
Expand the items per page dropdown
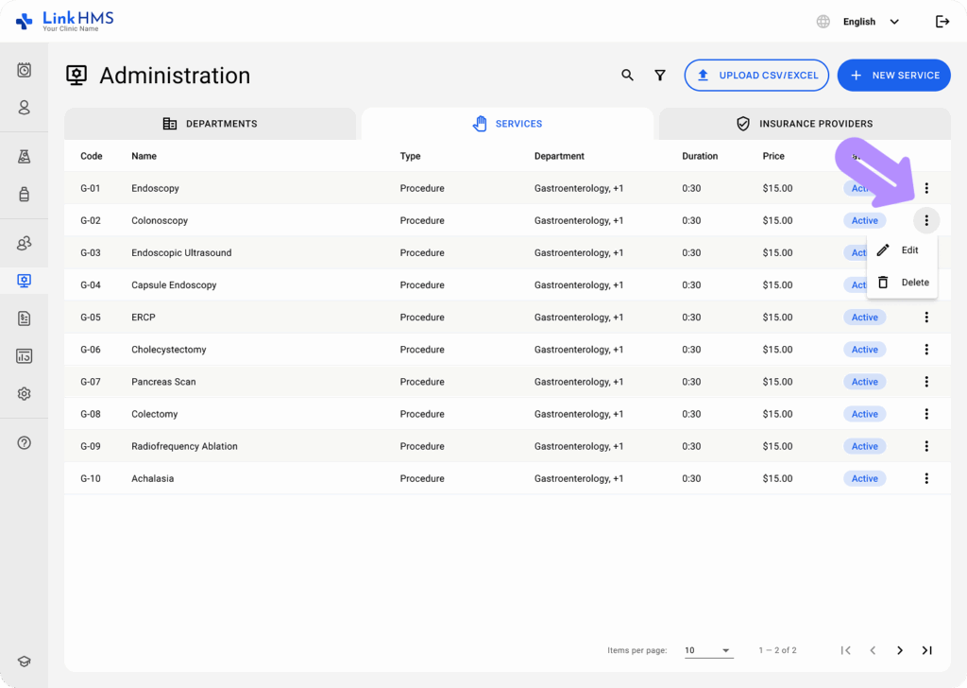pyautogui.click(x=708, y=650)
